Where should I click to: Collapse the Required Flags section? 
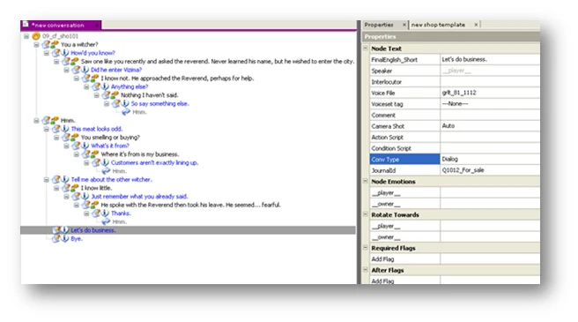coord(366,247)
